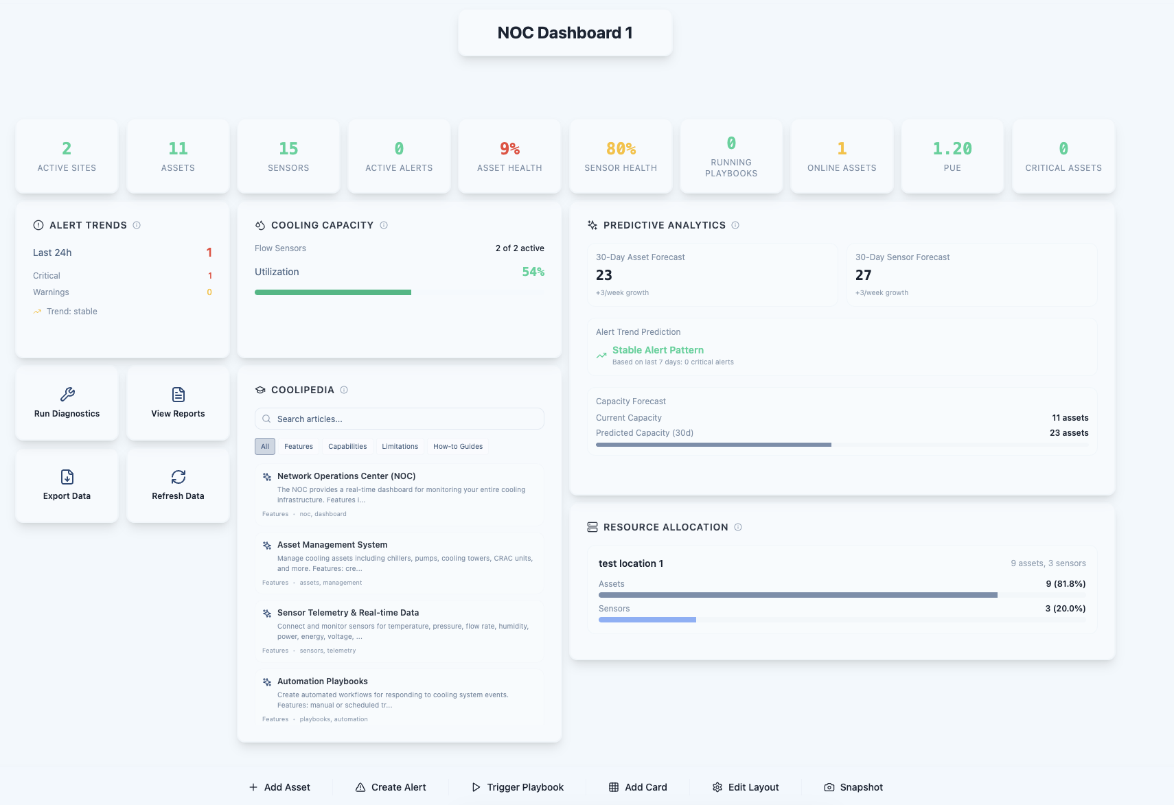The width and height of the screenshot is (1174, 805).
Task: Open the Asset Management System article title
Action: (x=332, y=545)
